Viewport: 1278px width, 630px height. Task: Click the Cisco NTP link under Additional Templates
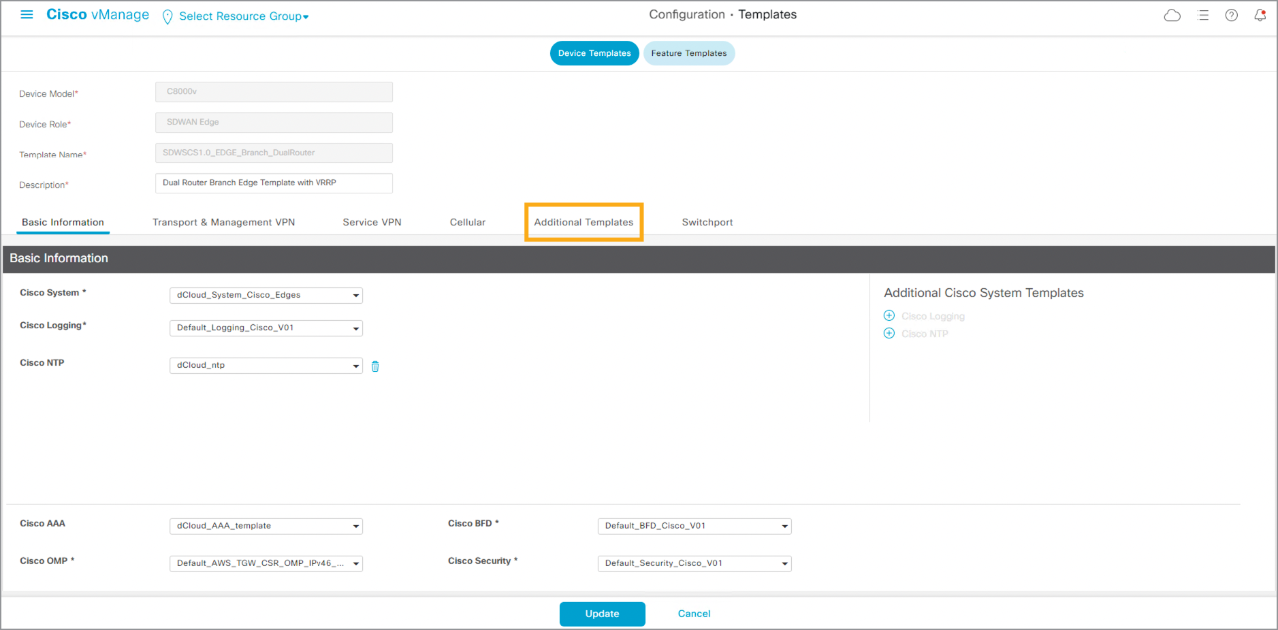[925, 334]
